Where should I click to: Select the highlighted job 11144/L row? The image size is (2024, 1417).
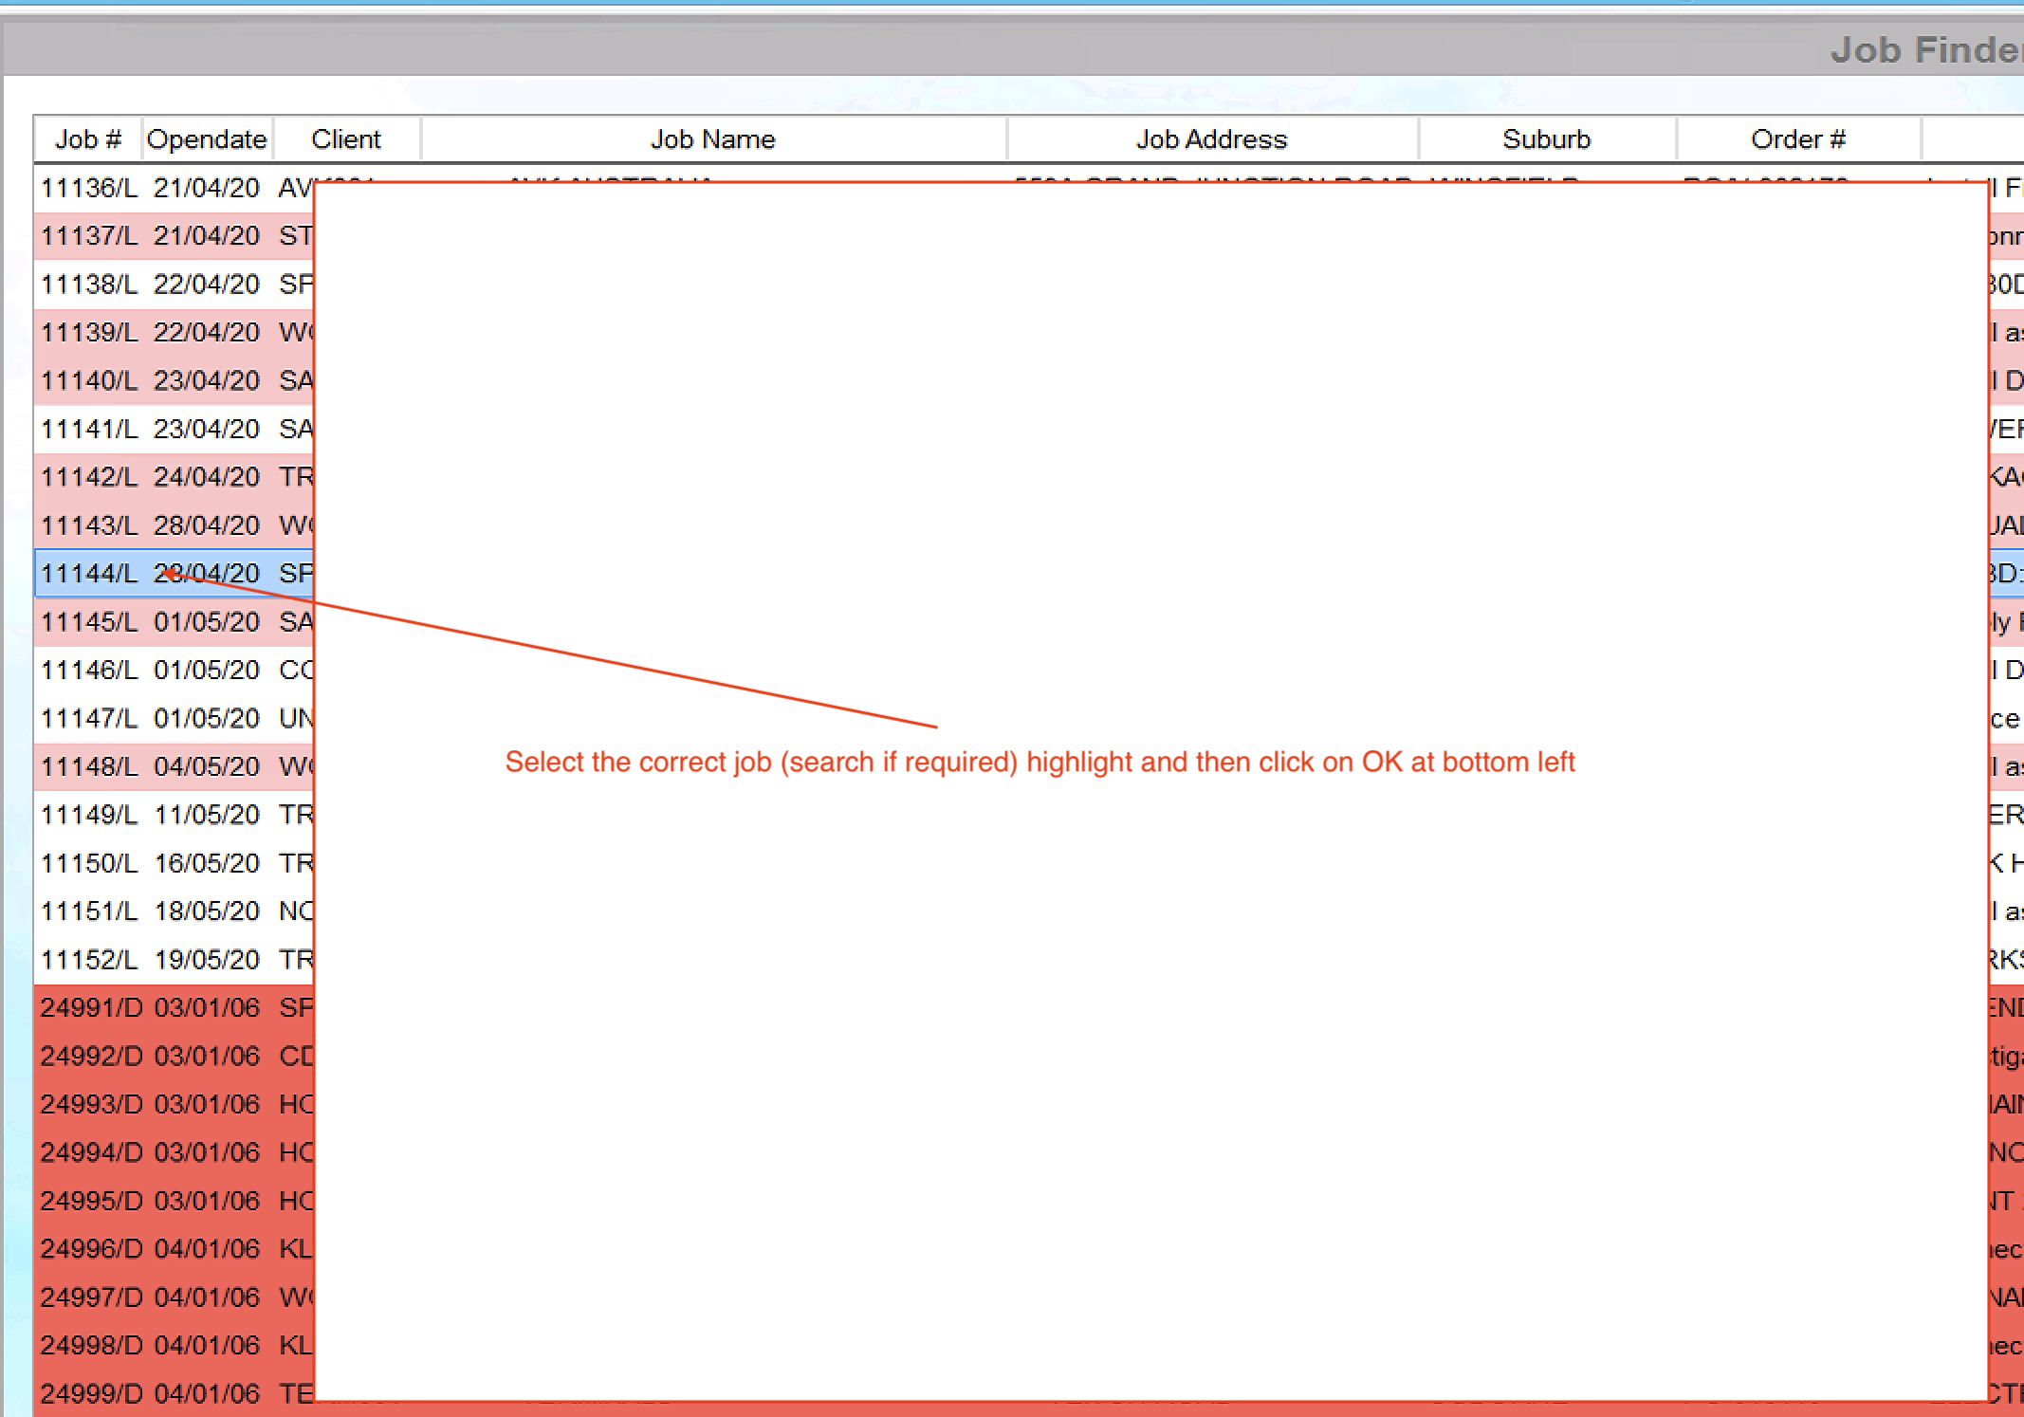89,573
